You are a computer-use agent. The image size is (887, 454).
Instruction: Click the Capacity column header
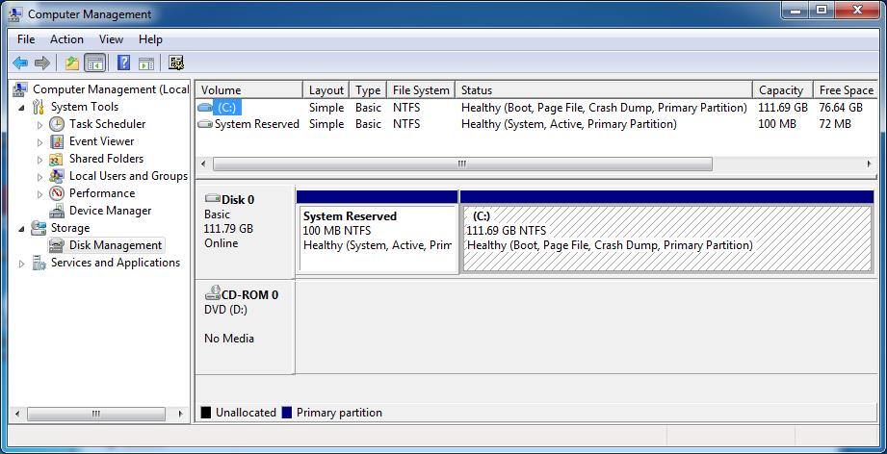pos(780,90)
